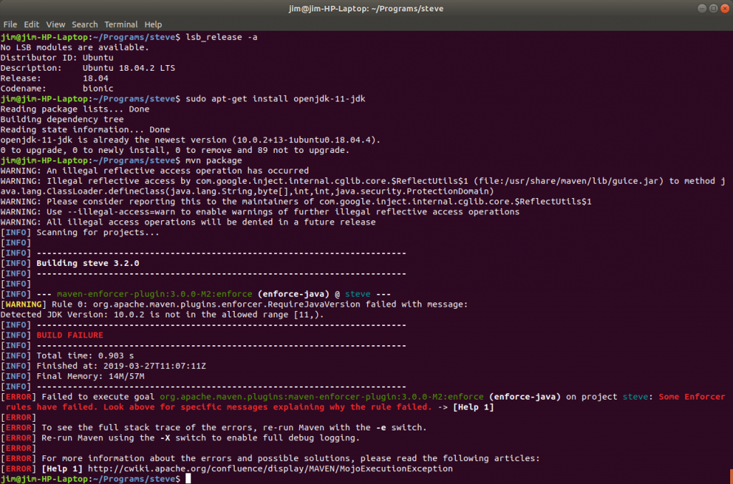
Task: Click 'Detected JDK Version: 10.0.2' line
Action: pyautogui.click(x=162, y=315)
